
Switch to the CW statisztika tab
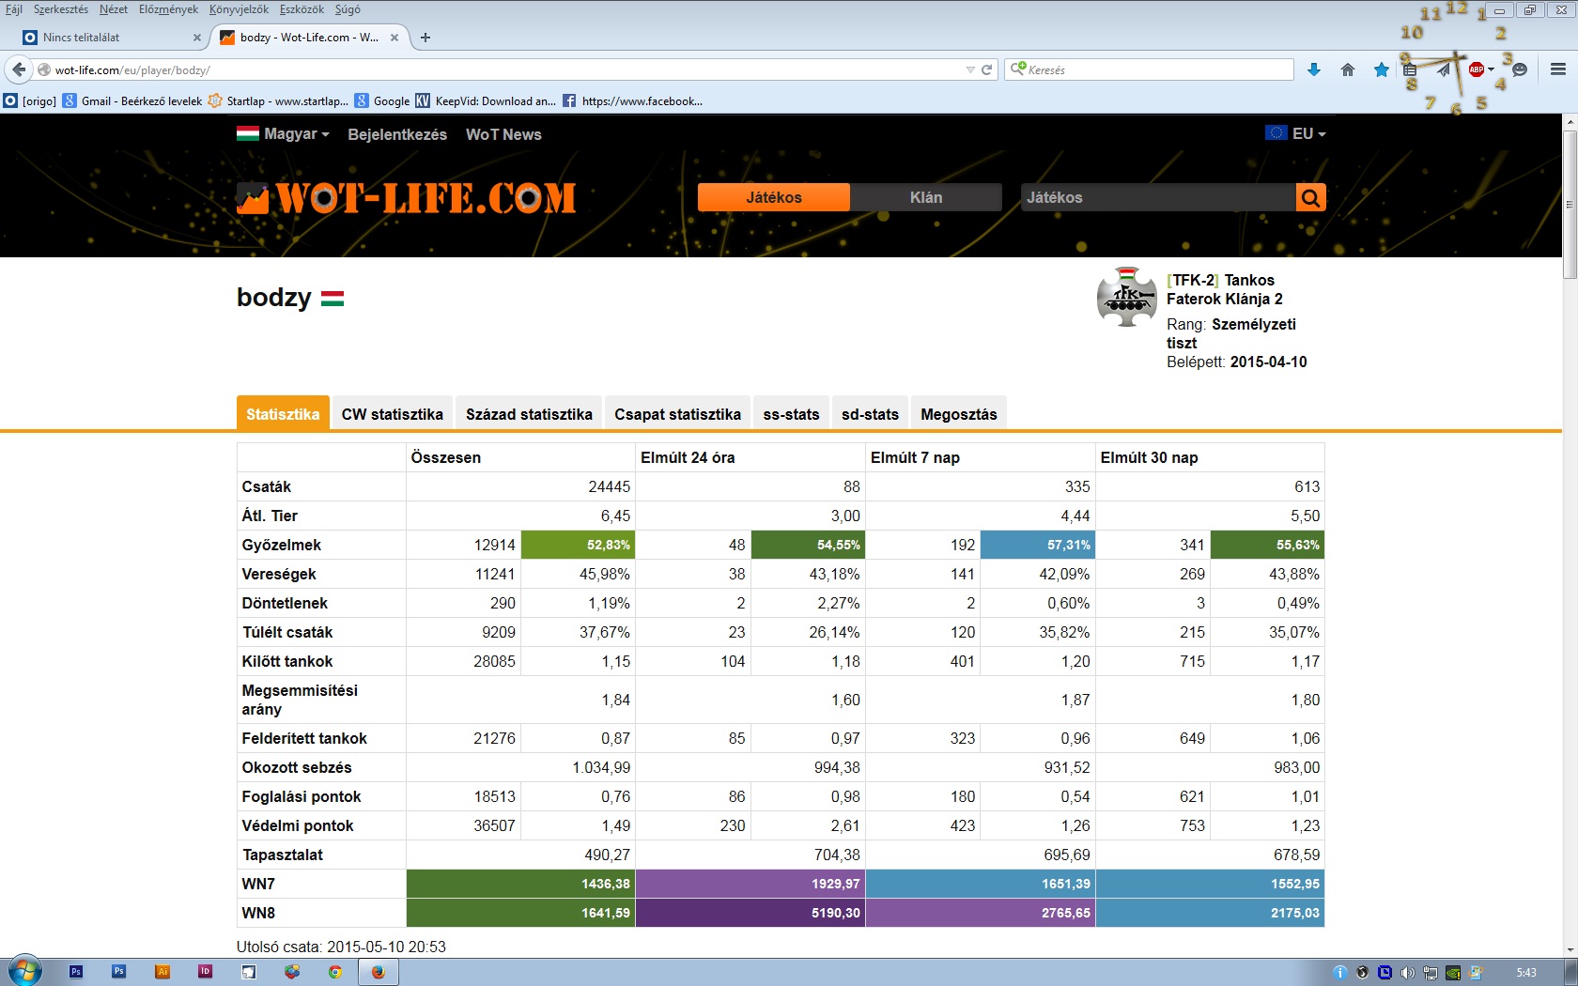click(x=392, y=414)
